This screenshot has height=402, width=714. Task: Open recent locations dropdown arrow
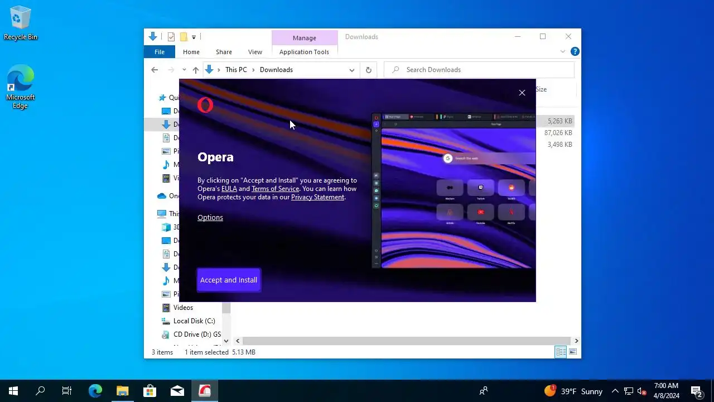pos(184,70)
